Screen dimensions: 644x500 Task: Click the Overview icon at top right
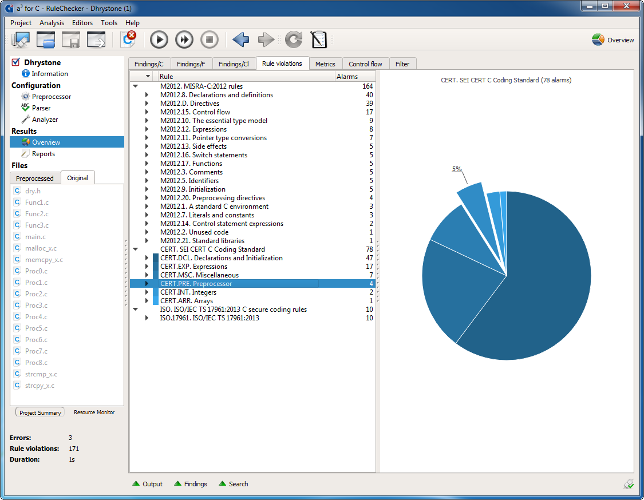click(x=598, y=40)
